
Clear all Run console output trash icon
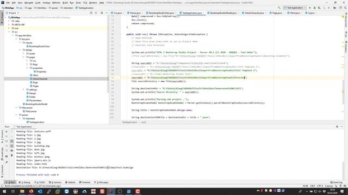click(x=12, y=155)
